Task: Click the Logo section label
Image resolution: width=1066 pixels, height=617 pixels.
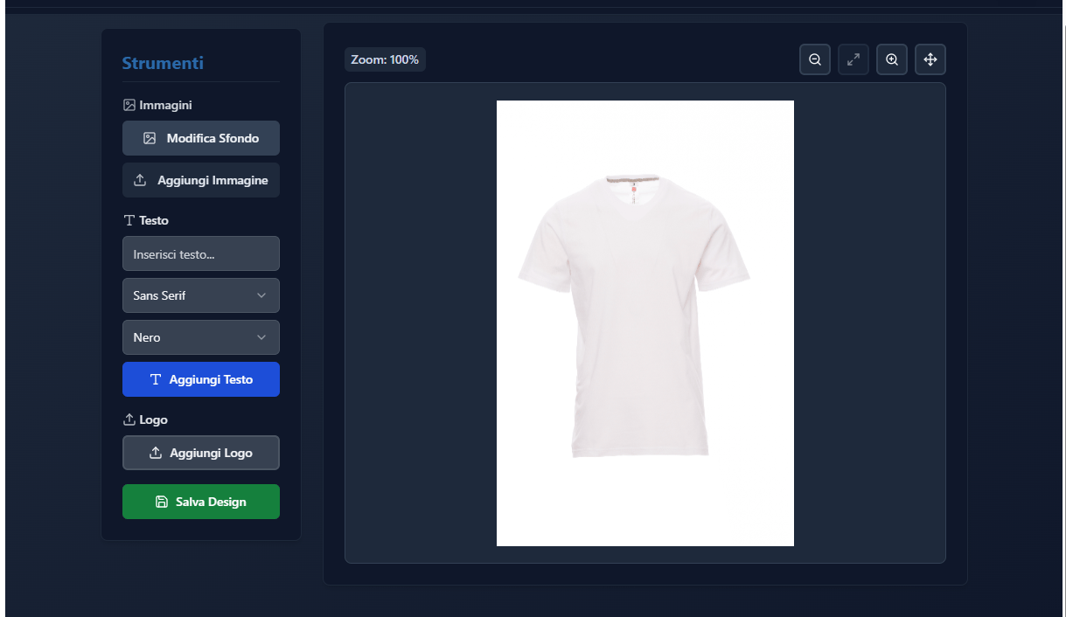Action: [x=145, y=419]
